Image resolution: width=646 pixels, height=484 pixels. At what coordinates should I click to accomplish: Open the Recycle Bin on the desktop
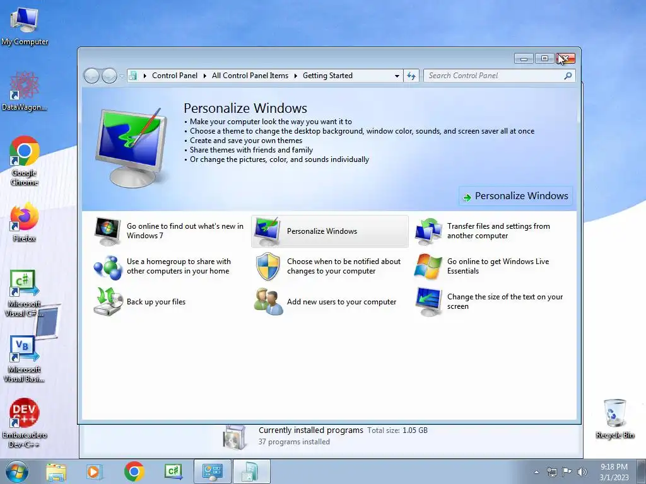coord(614,419)
